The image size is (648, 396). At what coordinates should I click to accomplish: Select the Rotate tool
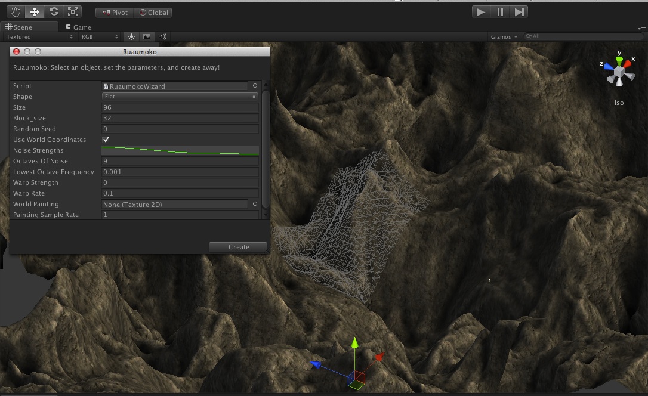[x=54, y=11]
